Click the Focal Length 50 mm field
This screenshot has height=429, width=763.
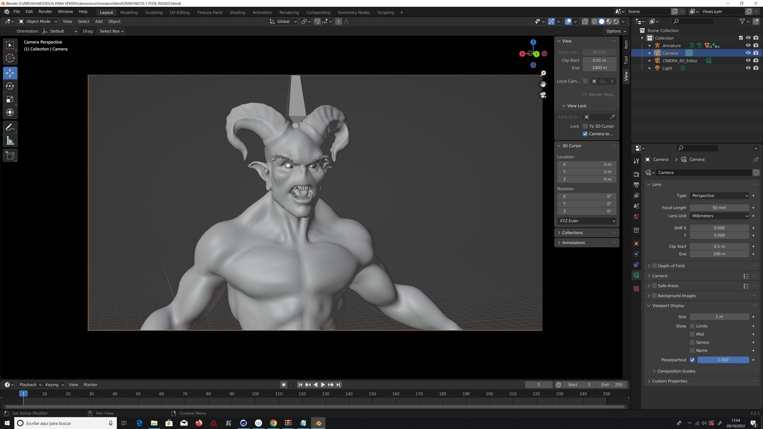(x=719, y=208)
